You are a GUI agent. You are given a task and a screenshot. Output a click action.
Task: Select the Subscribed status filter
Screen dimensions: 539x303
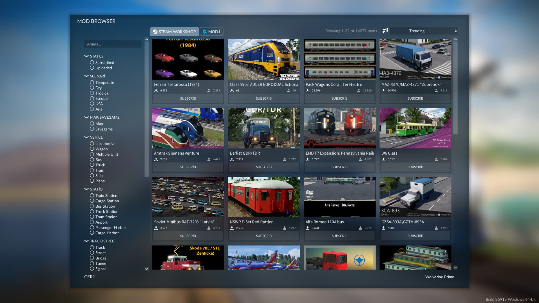92,63
